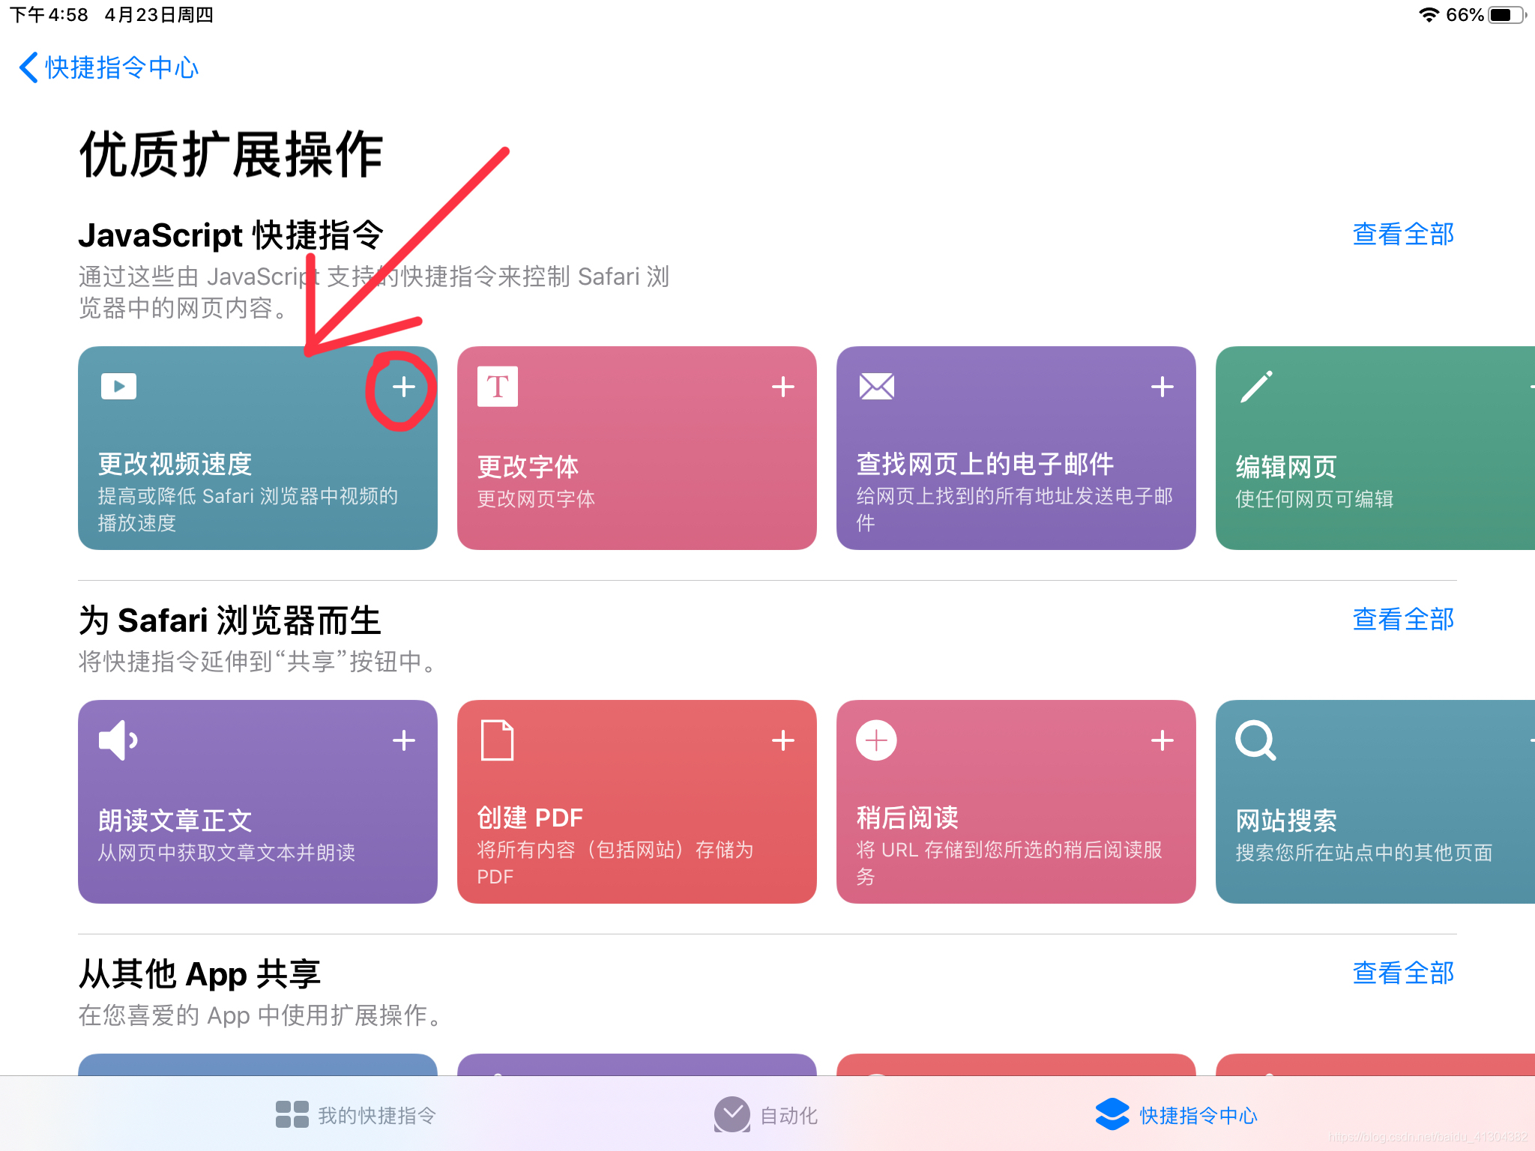The width and height of the screenshot is (1535, 1151).
Task: Go back to 快捷指令中心
Action: click(x=109, y=67)
